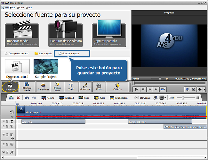This screenshot has height=160, width=208.
Task: Toggle visibility of video effects track
Action: (x=3, y=122)
